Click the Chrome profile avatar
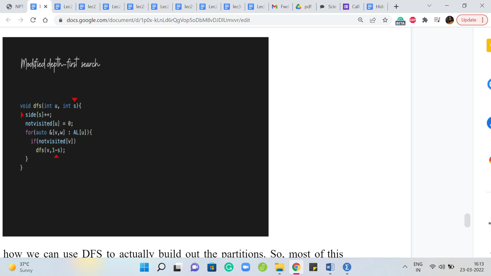 coord(449,20)
